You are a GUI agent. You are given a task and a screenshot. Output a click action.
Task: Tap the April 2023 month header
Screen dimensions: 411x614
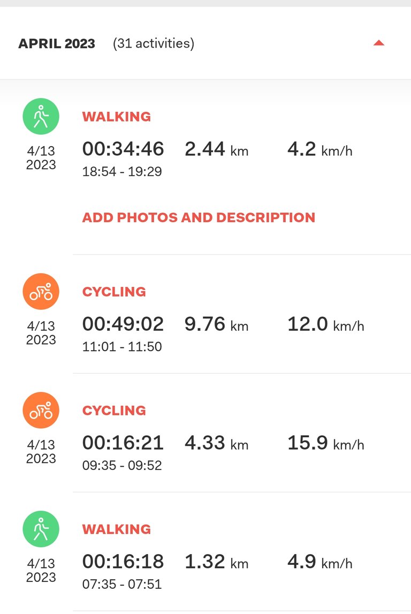[x=57, y=43]
